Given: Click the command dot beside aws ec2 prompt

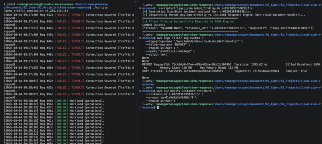Looking at the screenshot, I should pyautogui.click(x=140, y=91).
